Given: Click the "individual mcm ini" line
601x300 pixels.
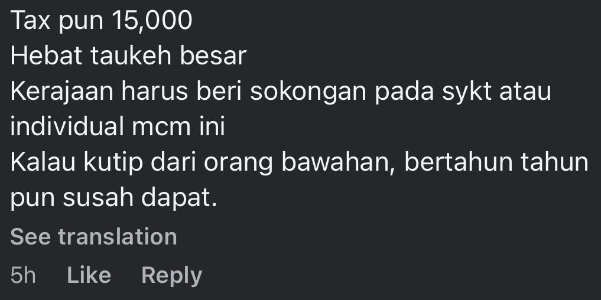Looking at the screenshot, I should [x=117, y=126].
